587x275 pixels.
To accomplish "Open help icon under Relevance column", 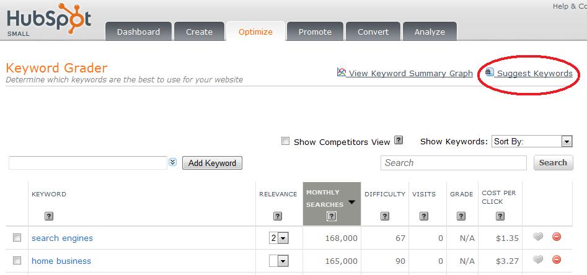I will click(278, 216).
